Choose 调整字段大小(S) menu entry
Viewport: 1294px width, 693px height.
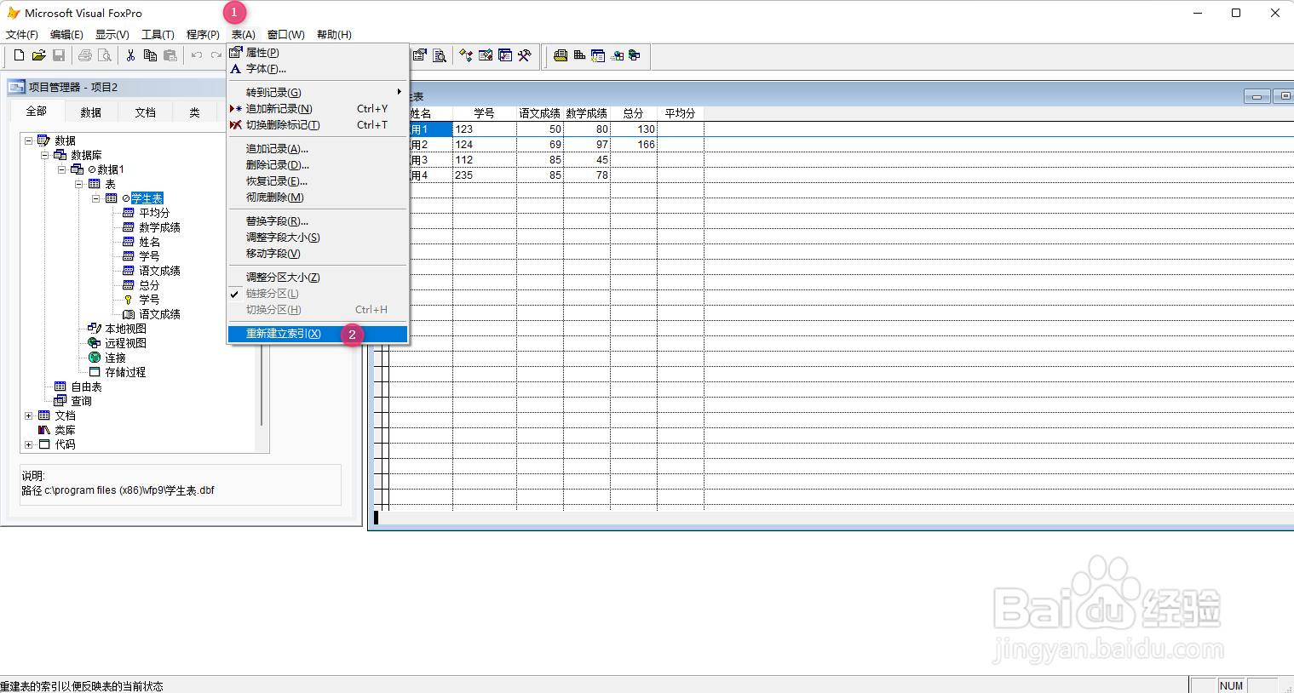[317, 238]
